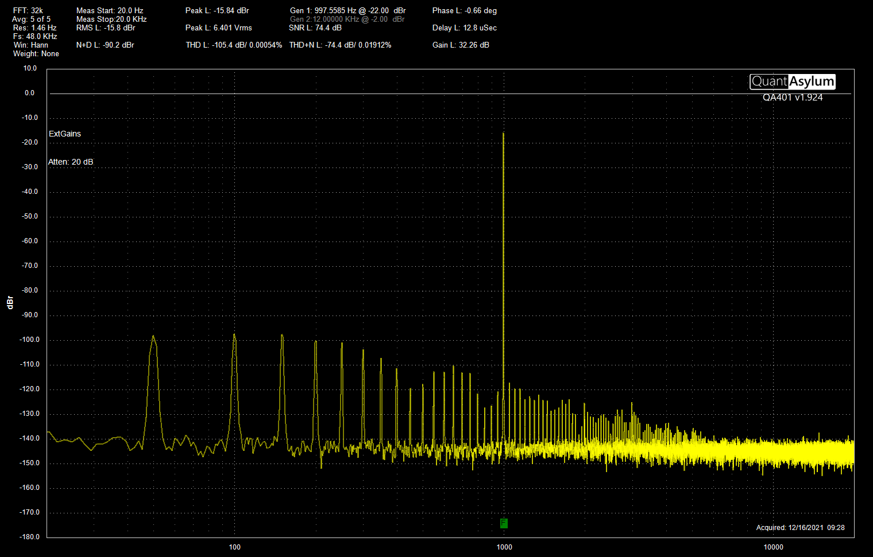Click the 0.0 level axis label

29,93
